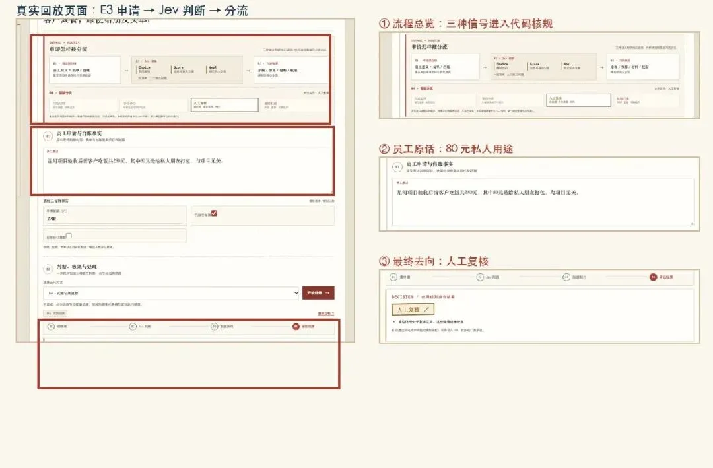Click the 人工复核 stamp button in the DECISION panel
Image resolution: width=713 pixels, height=468 pixels.
point(413,310)
